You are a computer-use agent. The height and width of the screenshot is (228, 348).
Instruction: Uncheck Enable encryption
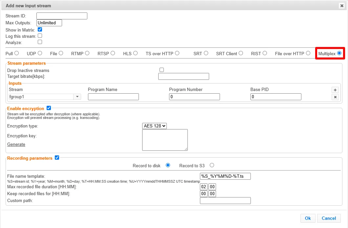click(49, 108)
